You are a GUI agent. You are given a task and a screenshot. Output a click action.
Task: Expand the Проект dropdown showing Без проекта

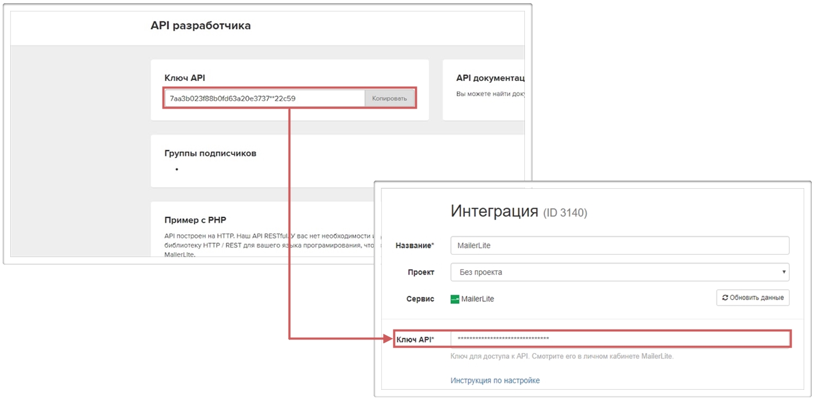tap(619, 272)
